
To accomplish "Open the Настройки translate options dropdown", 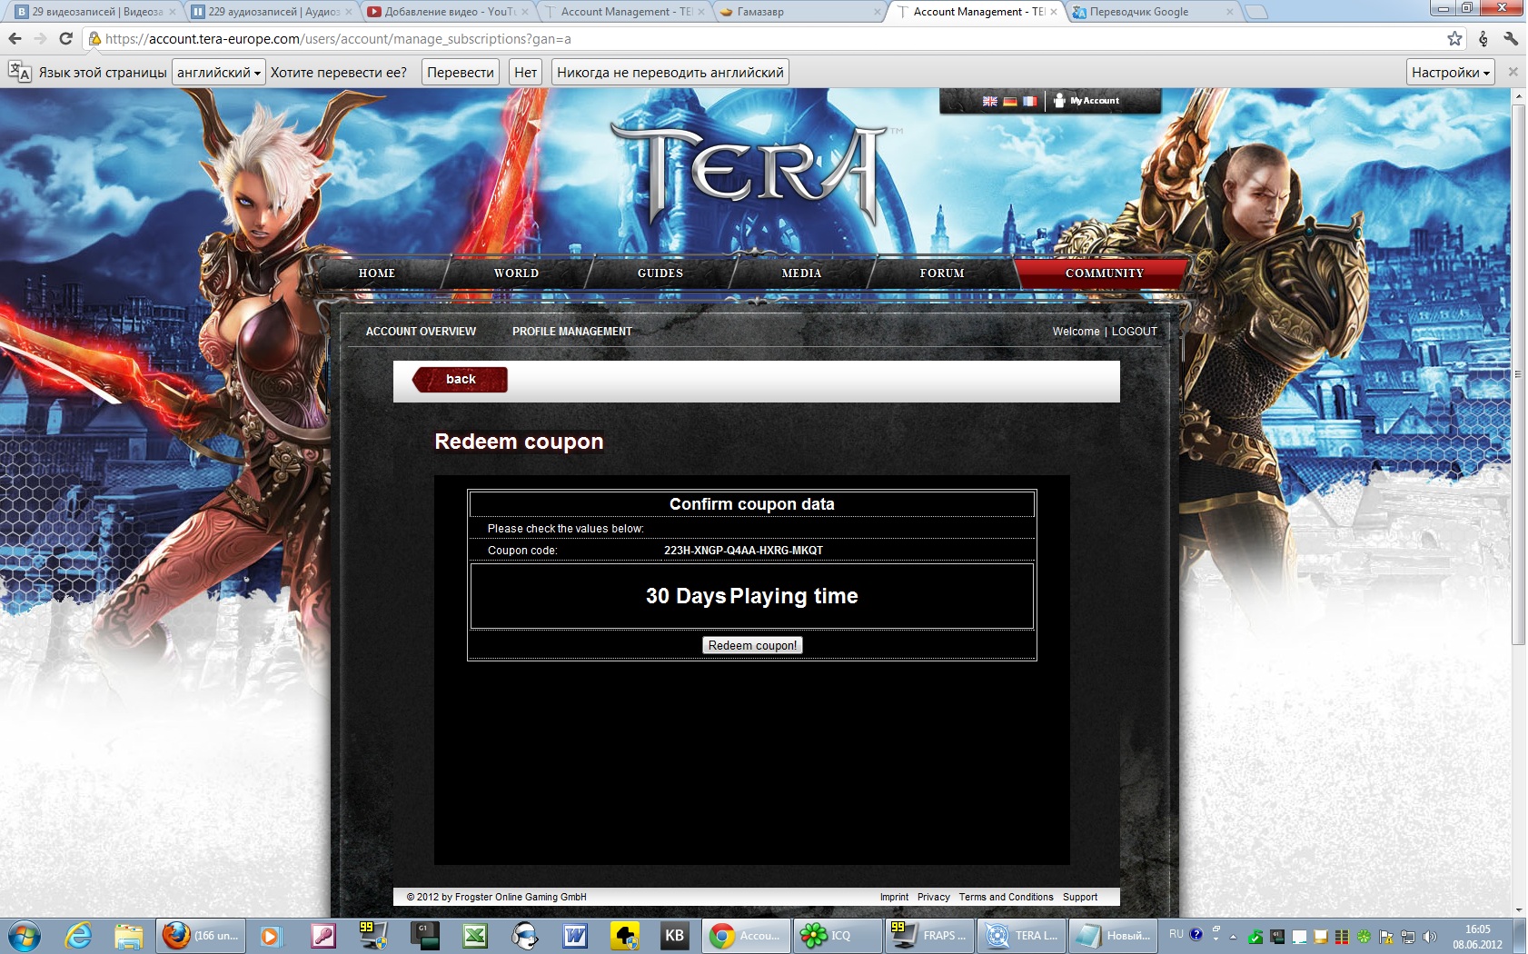I will tap(1451, 72).
